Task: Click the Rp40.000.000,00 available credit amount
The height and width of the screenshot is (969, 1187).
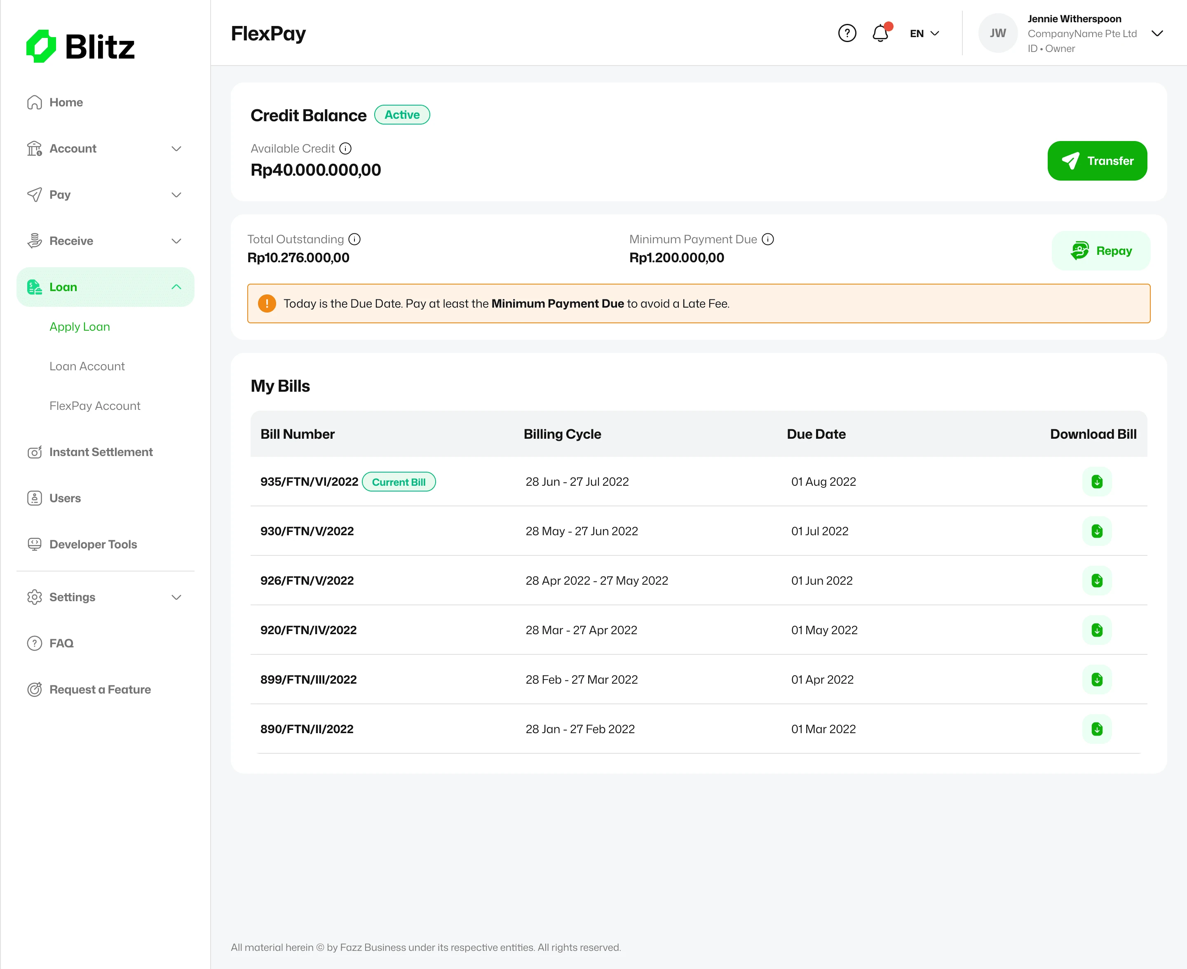Action: pyautogui.click(x=316, y=170)
